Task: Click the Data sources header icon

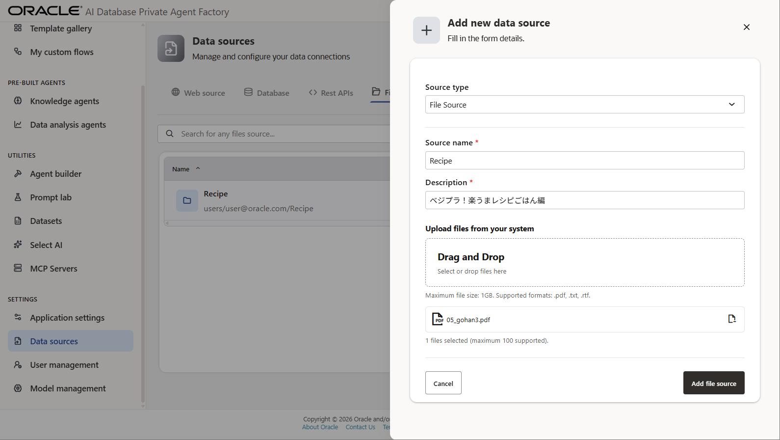Action: tap(171, 49)
